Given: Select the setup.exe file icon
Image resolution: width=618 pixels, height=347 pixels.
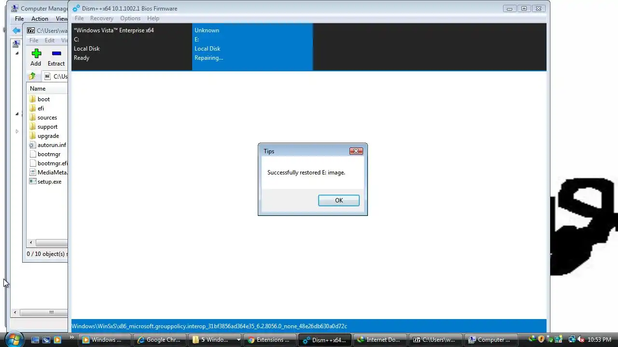Looking at the screenshot, I should 33,182.
